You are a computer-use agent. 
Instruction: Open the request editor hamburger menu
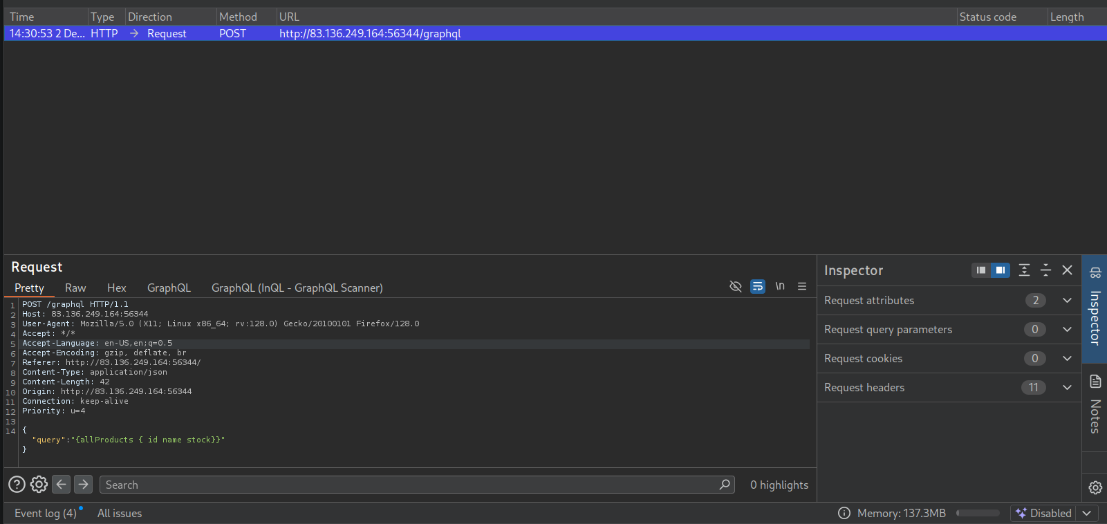tap(802, 286)
